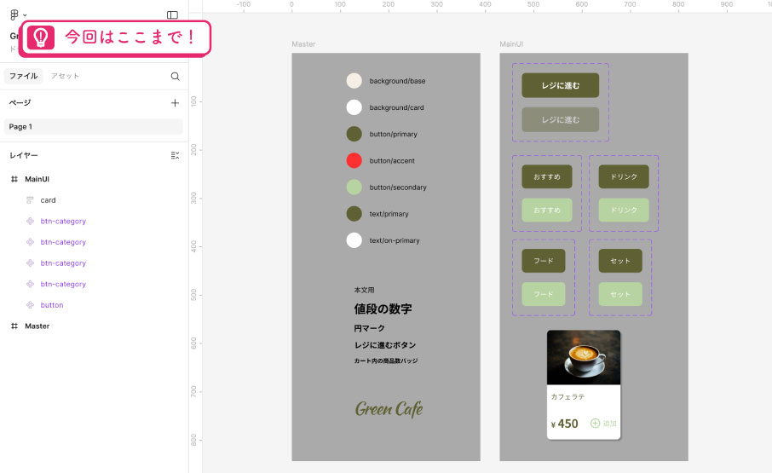This screenshot has height=473, width=772.
Task: Click the dark ドリンク category button
Action: (x=624, y=176)
